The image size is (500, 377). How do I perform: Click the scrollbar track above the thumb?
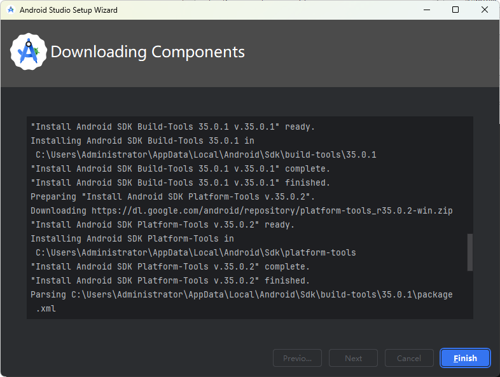(469, 175)
